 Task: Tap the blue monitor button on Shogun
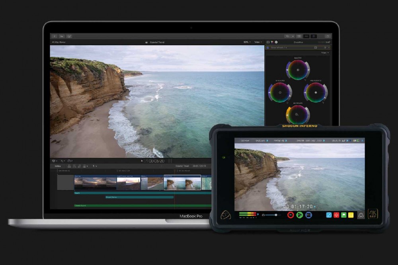point(308,215)
